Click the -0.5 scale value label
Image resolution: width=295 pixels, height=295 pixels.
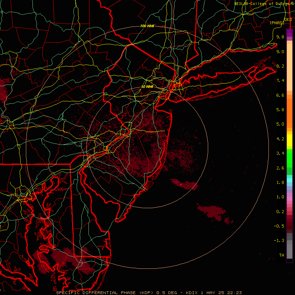(279, 226)
